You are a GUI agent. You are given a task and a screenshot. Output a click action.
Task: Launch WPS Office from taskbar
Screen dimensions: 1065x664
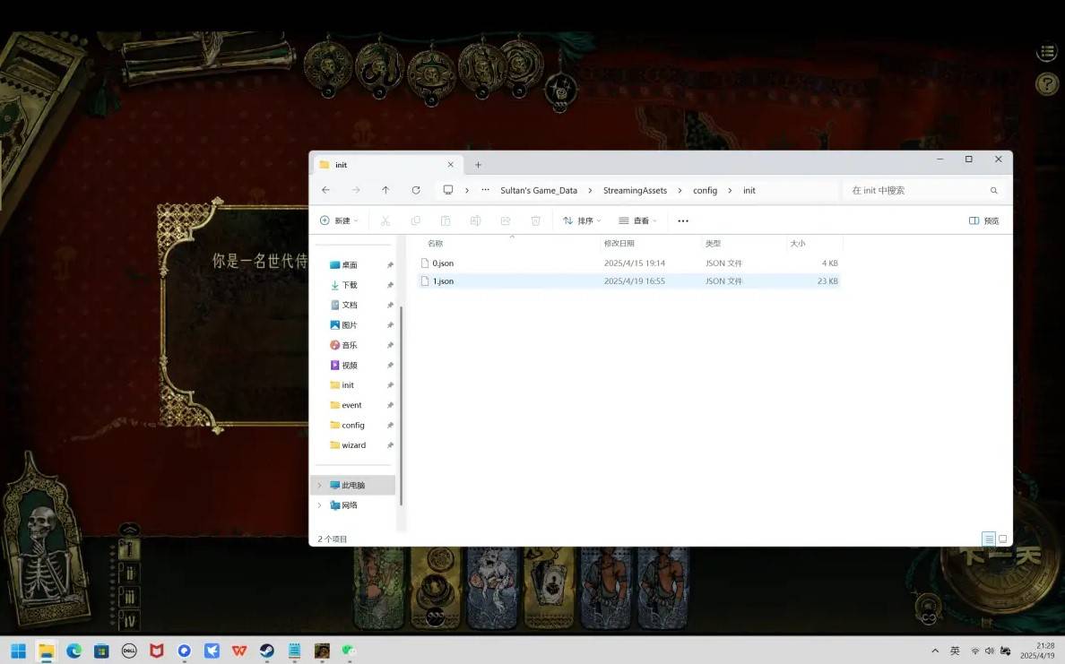point(239,651)
